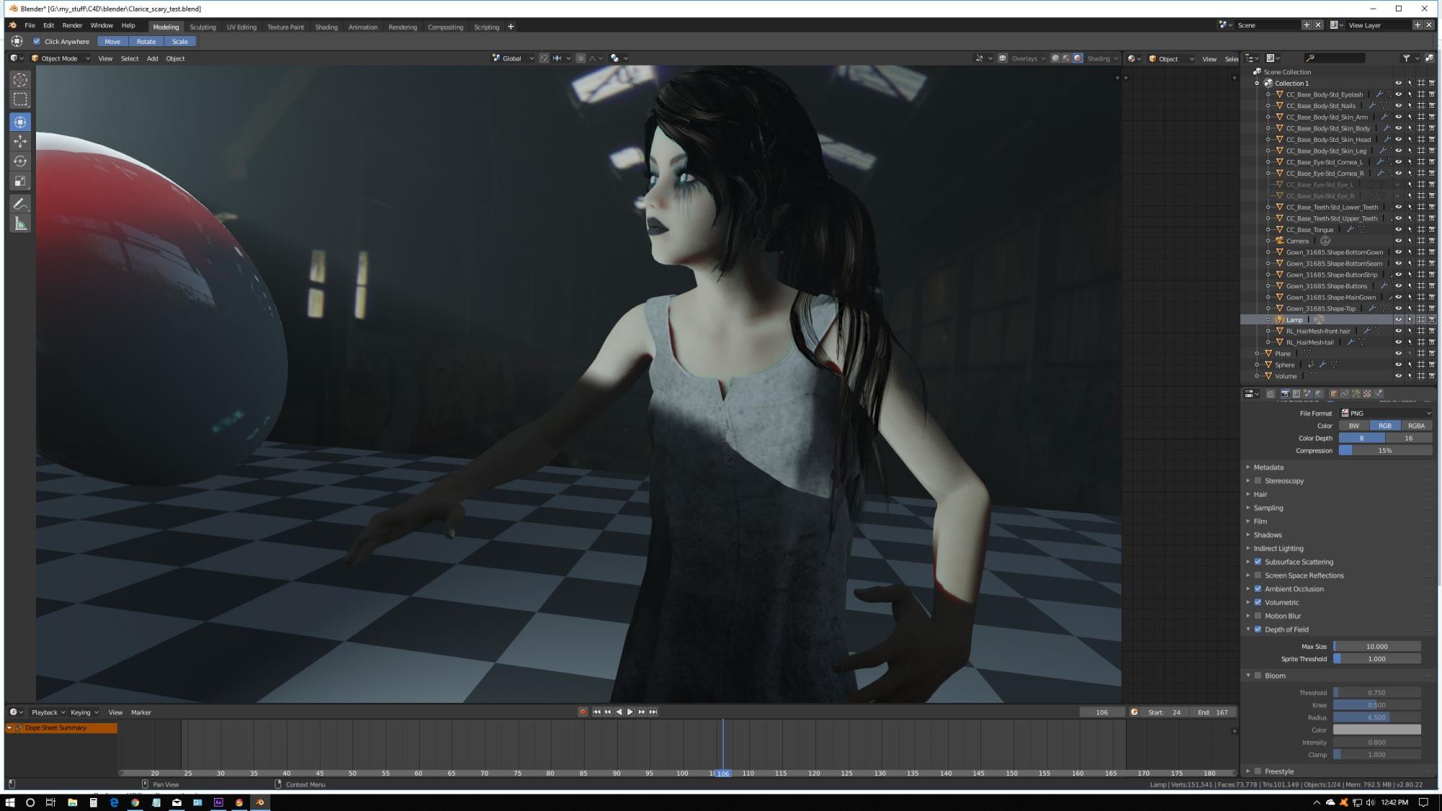Image resolution: width=1442 pixels, height=811 pixels.
Task: Click the Sculpting mode tab
Action: [203, 27]
